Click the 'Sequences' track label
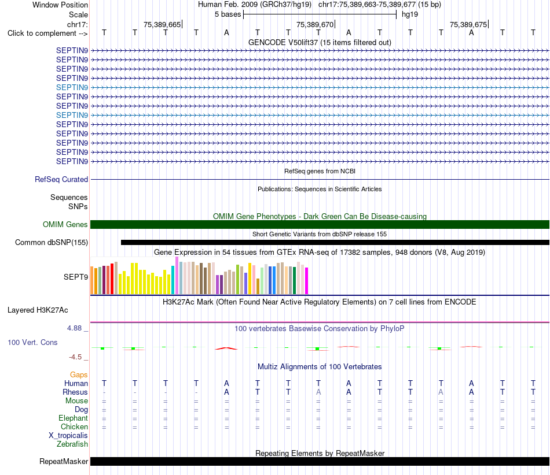550x475 pixels. click(69, 197)
